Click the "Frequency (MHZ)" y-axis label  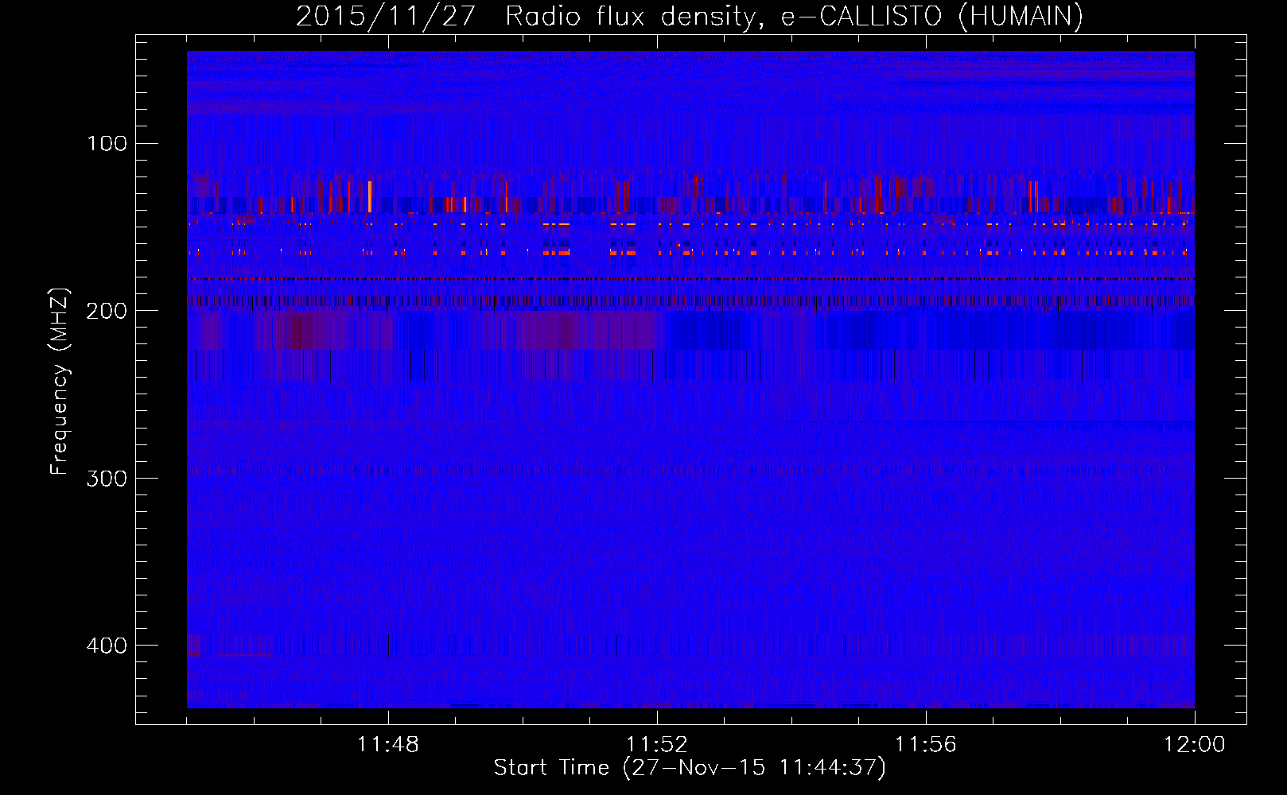coord(60,382)
